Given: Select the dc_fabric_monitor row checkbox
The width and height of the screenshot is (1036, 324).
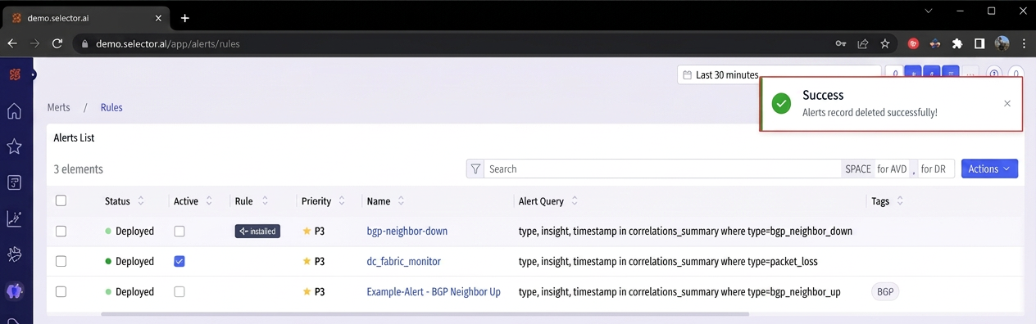Looking at the screenshot, I should tap(61, 262).
